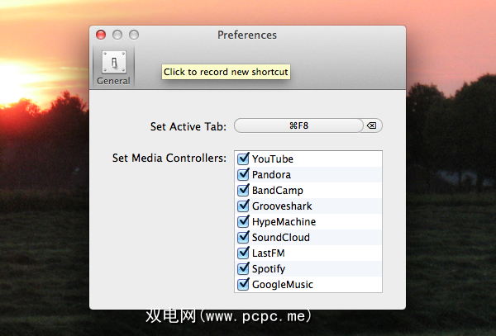Toggle HypeMachine media controller checkbox
This screenshot has width=496, height=336.
pyautogui.click(x=243, y=221)
